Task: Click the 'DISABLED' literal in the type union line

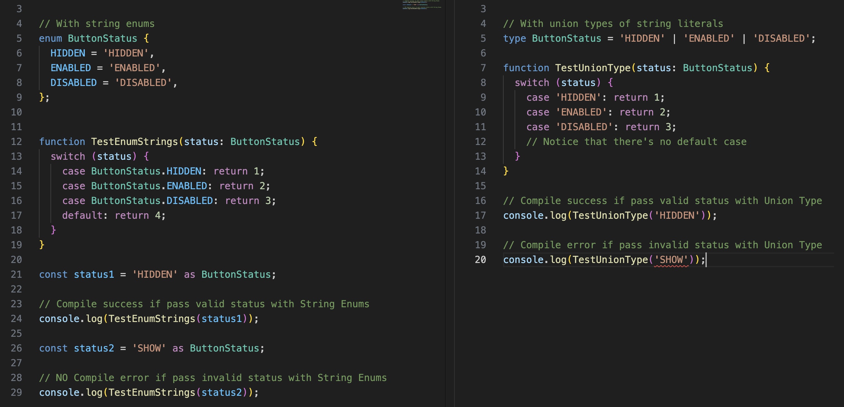Action: tap(781, 38)
